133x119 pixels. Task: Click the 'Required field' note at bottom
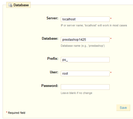[x=16, y=113]
